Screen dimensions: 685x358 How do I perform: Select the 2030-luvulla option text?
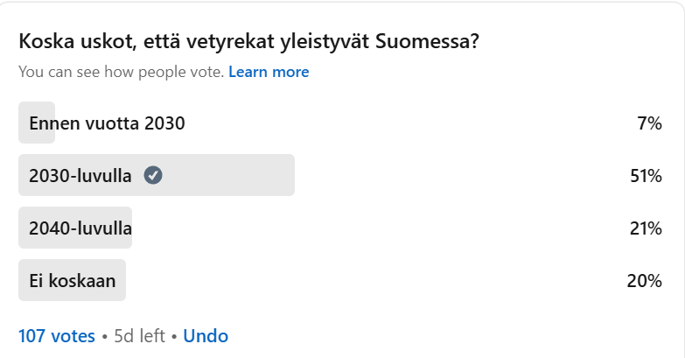click(80, 176)
